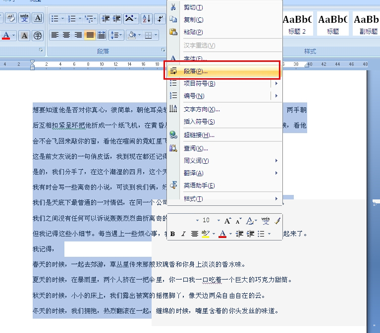Click Clear Formatting eraser icon in ribbon
380x333 pixels.
pyautogui.click(x=11, y=18)
